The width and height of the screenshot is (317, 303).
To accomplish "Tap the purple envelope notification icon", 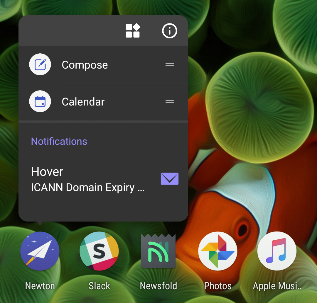I will [169, 179].
